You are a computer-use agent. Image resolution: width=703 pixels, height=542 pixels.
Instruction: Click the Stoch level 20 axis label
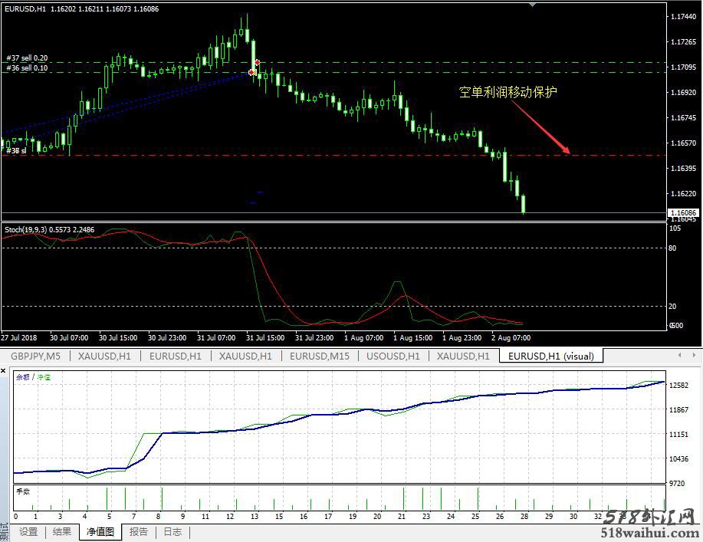click(672, 306)
